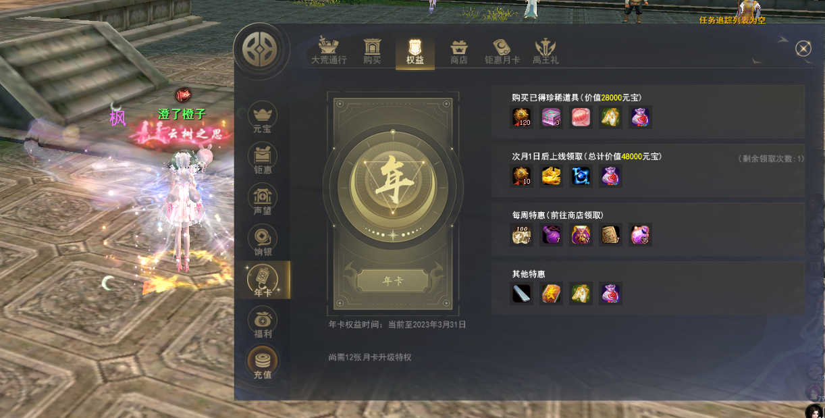Open the 元宝 sidebar section
The image size is (825, 418).
click(x=262, y=117)
